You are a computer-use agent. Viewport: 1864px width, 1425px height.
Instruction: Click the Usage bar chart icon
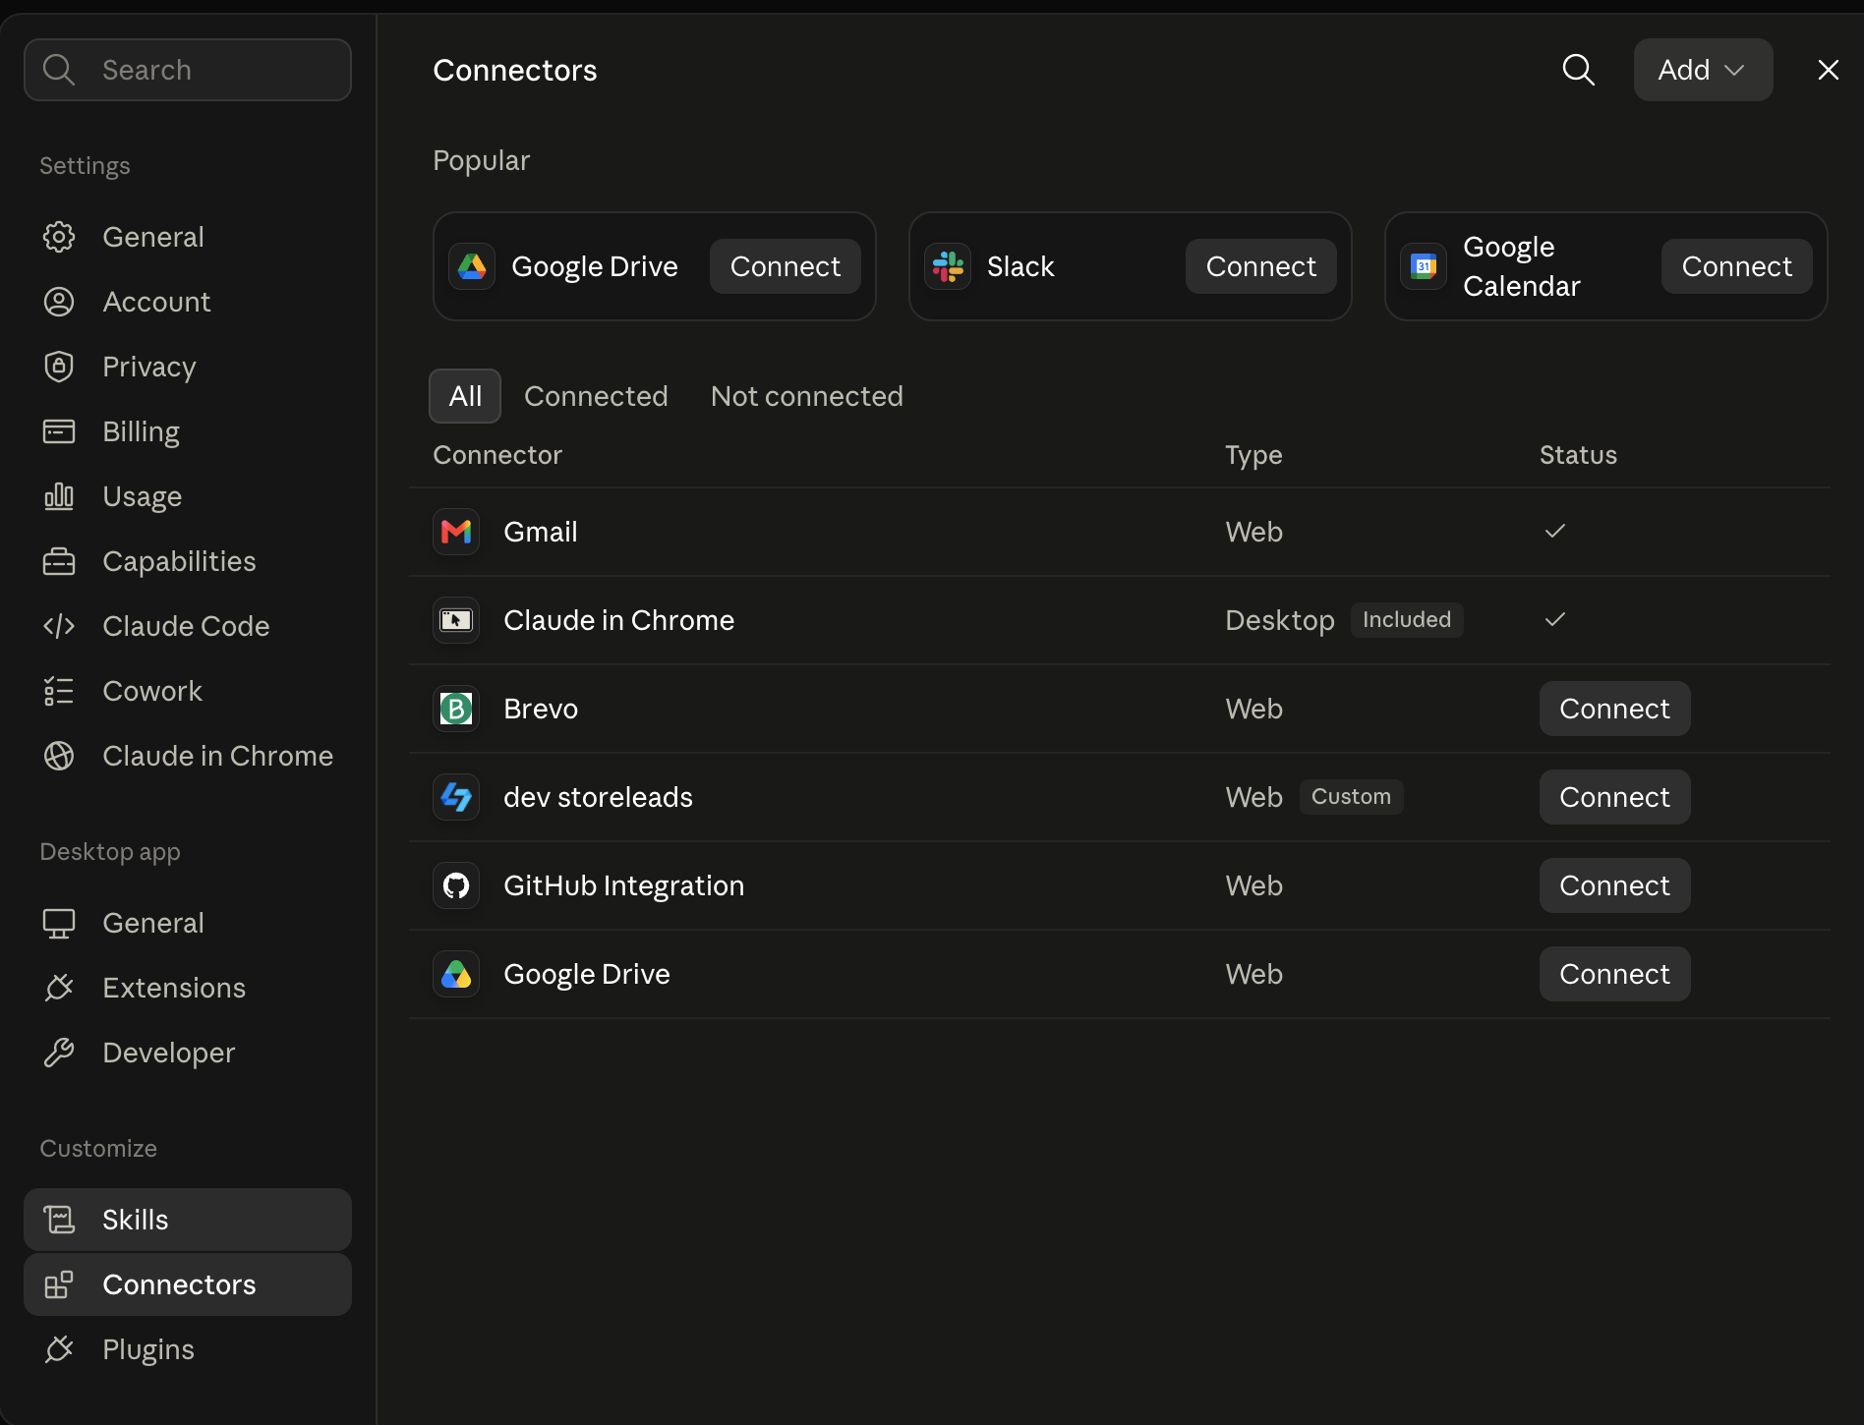click(x=59, y=496)
